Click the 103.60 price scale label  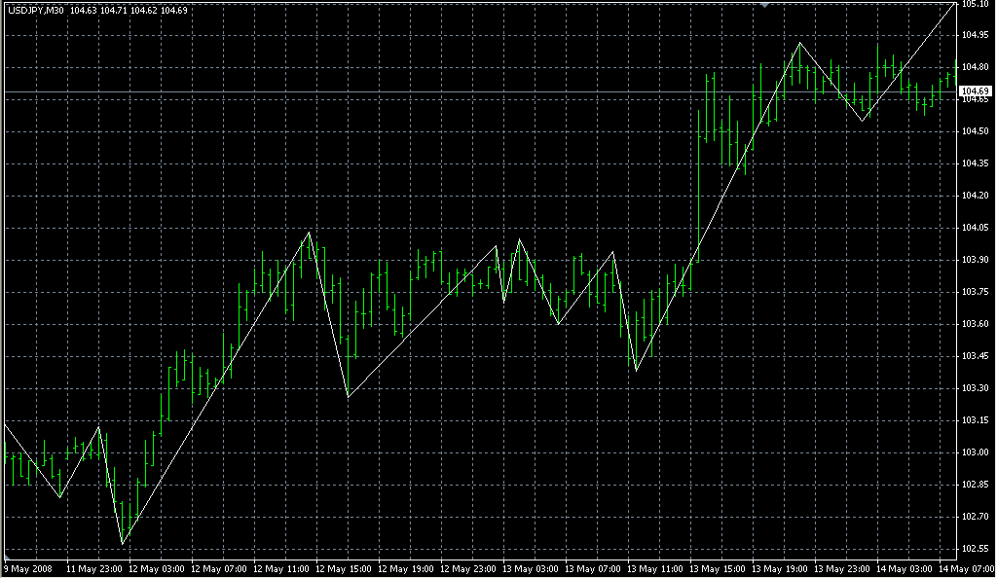coord(976,324)
